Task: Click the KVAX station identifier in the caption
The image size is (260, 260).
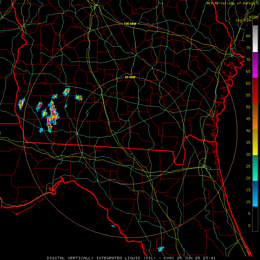Action: coord(169,258)
